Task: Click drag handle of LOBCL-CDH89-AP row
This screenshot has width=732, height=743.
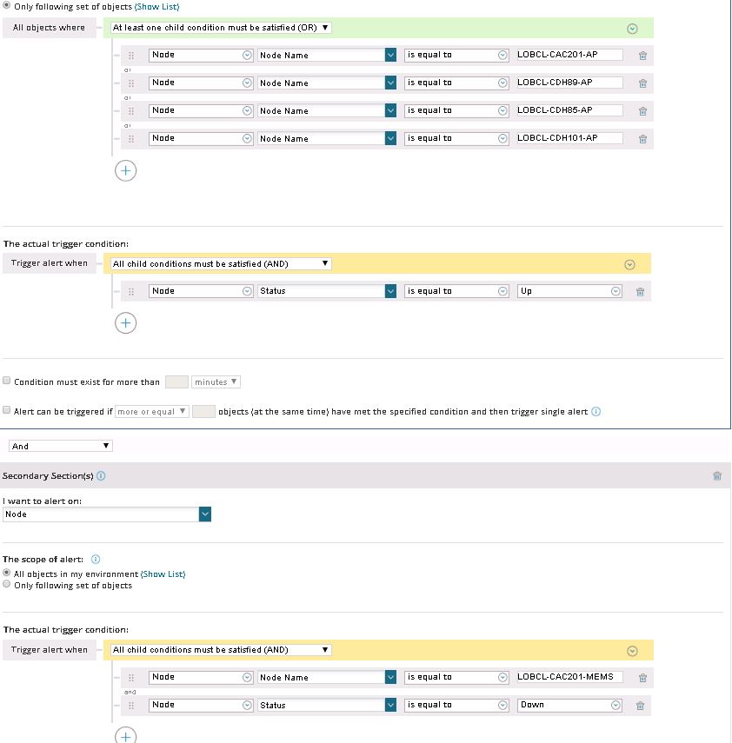Action: (130, 83)
